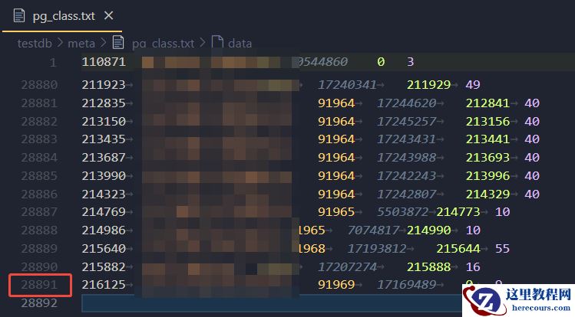Open pg_class.txt breadcrumb entry
Screen dimensions: 575x317
pos(164,44)
